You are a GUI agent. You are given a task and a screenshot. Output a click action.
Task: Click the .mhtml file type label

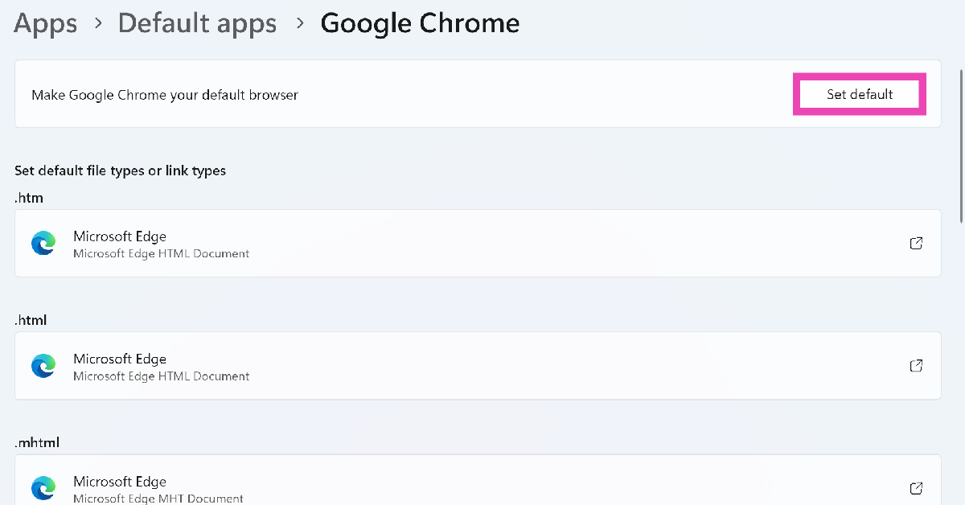click(37, 442)
